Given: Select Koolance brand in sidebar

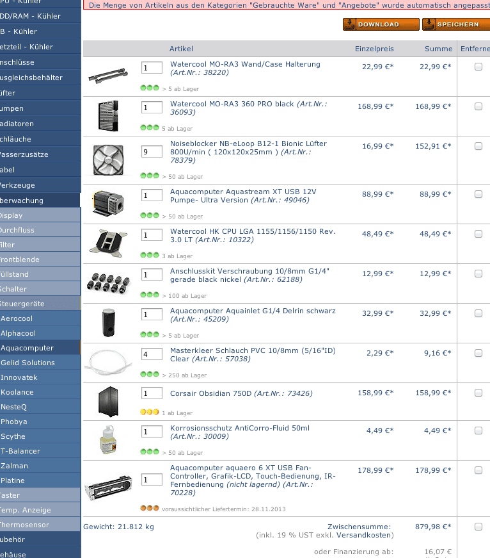Looking at the screenshot, I should (x=40, y=392).
